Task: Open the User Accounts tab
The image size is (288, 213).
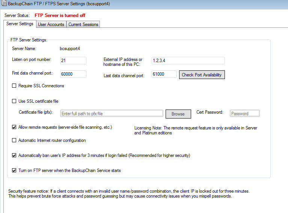Action: (x=51, y=24)
